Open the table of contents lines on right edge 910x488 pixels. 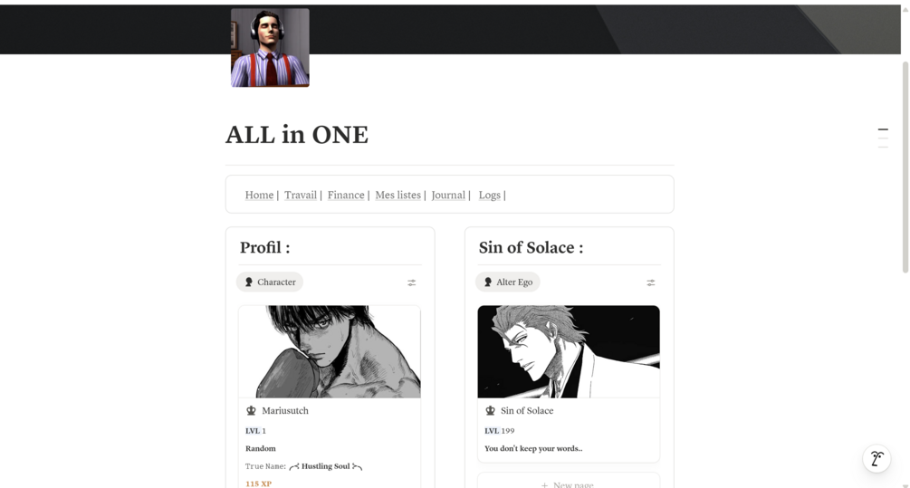[x=883, y=139]
